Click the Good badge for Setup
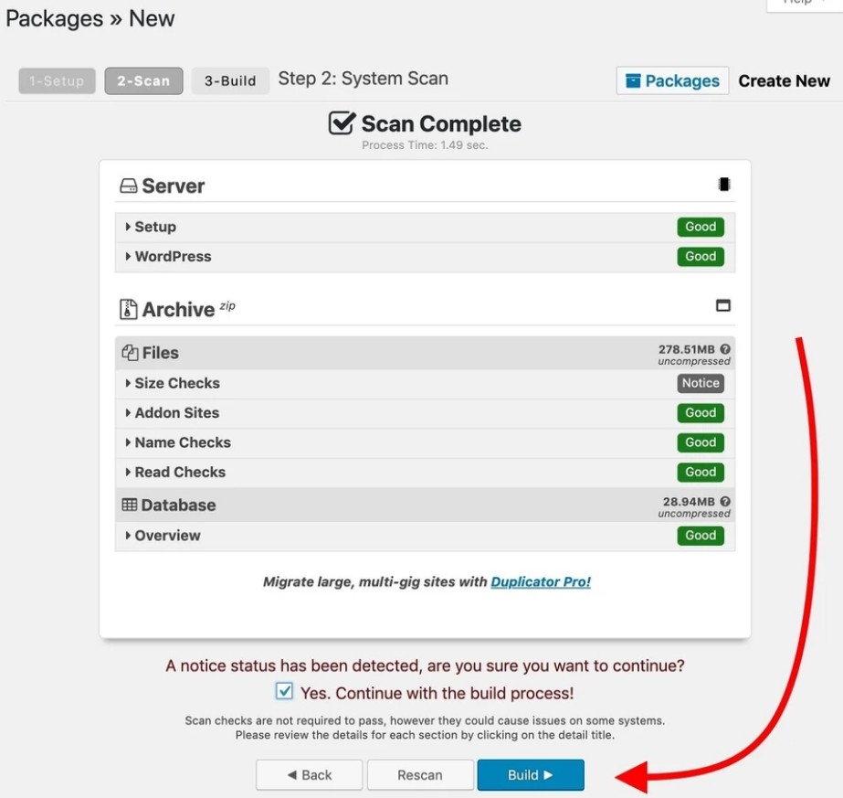843x798 pixels. pos(701,227)
